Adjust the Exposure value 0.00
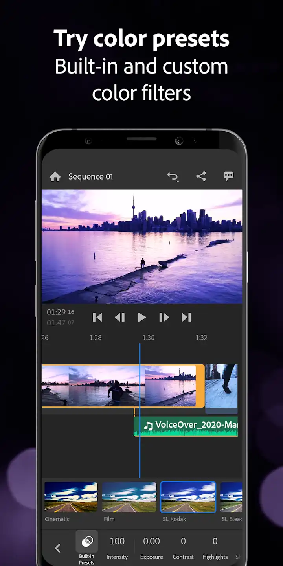The width and height of the screenshot is (283, 566). (x=151, y=541)
